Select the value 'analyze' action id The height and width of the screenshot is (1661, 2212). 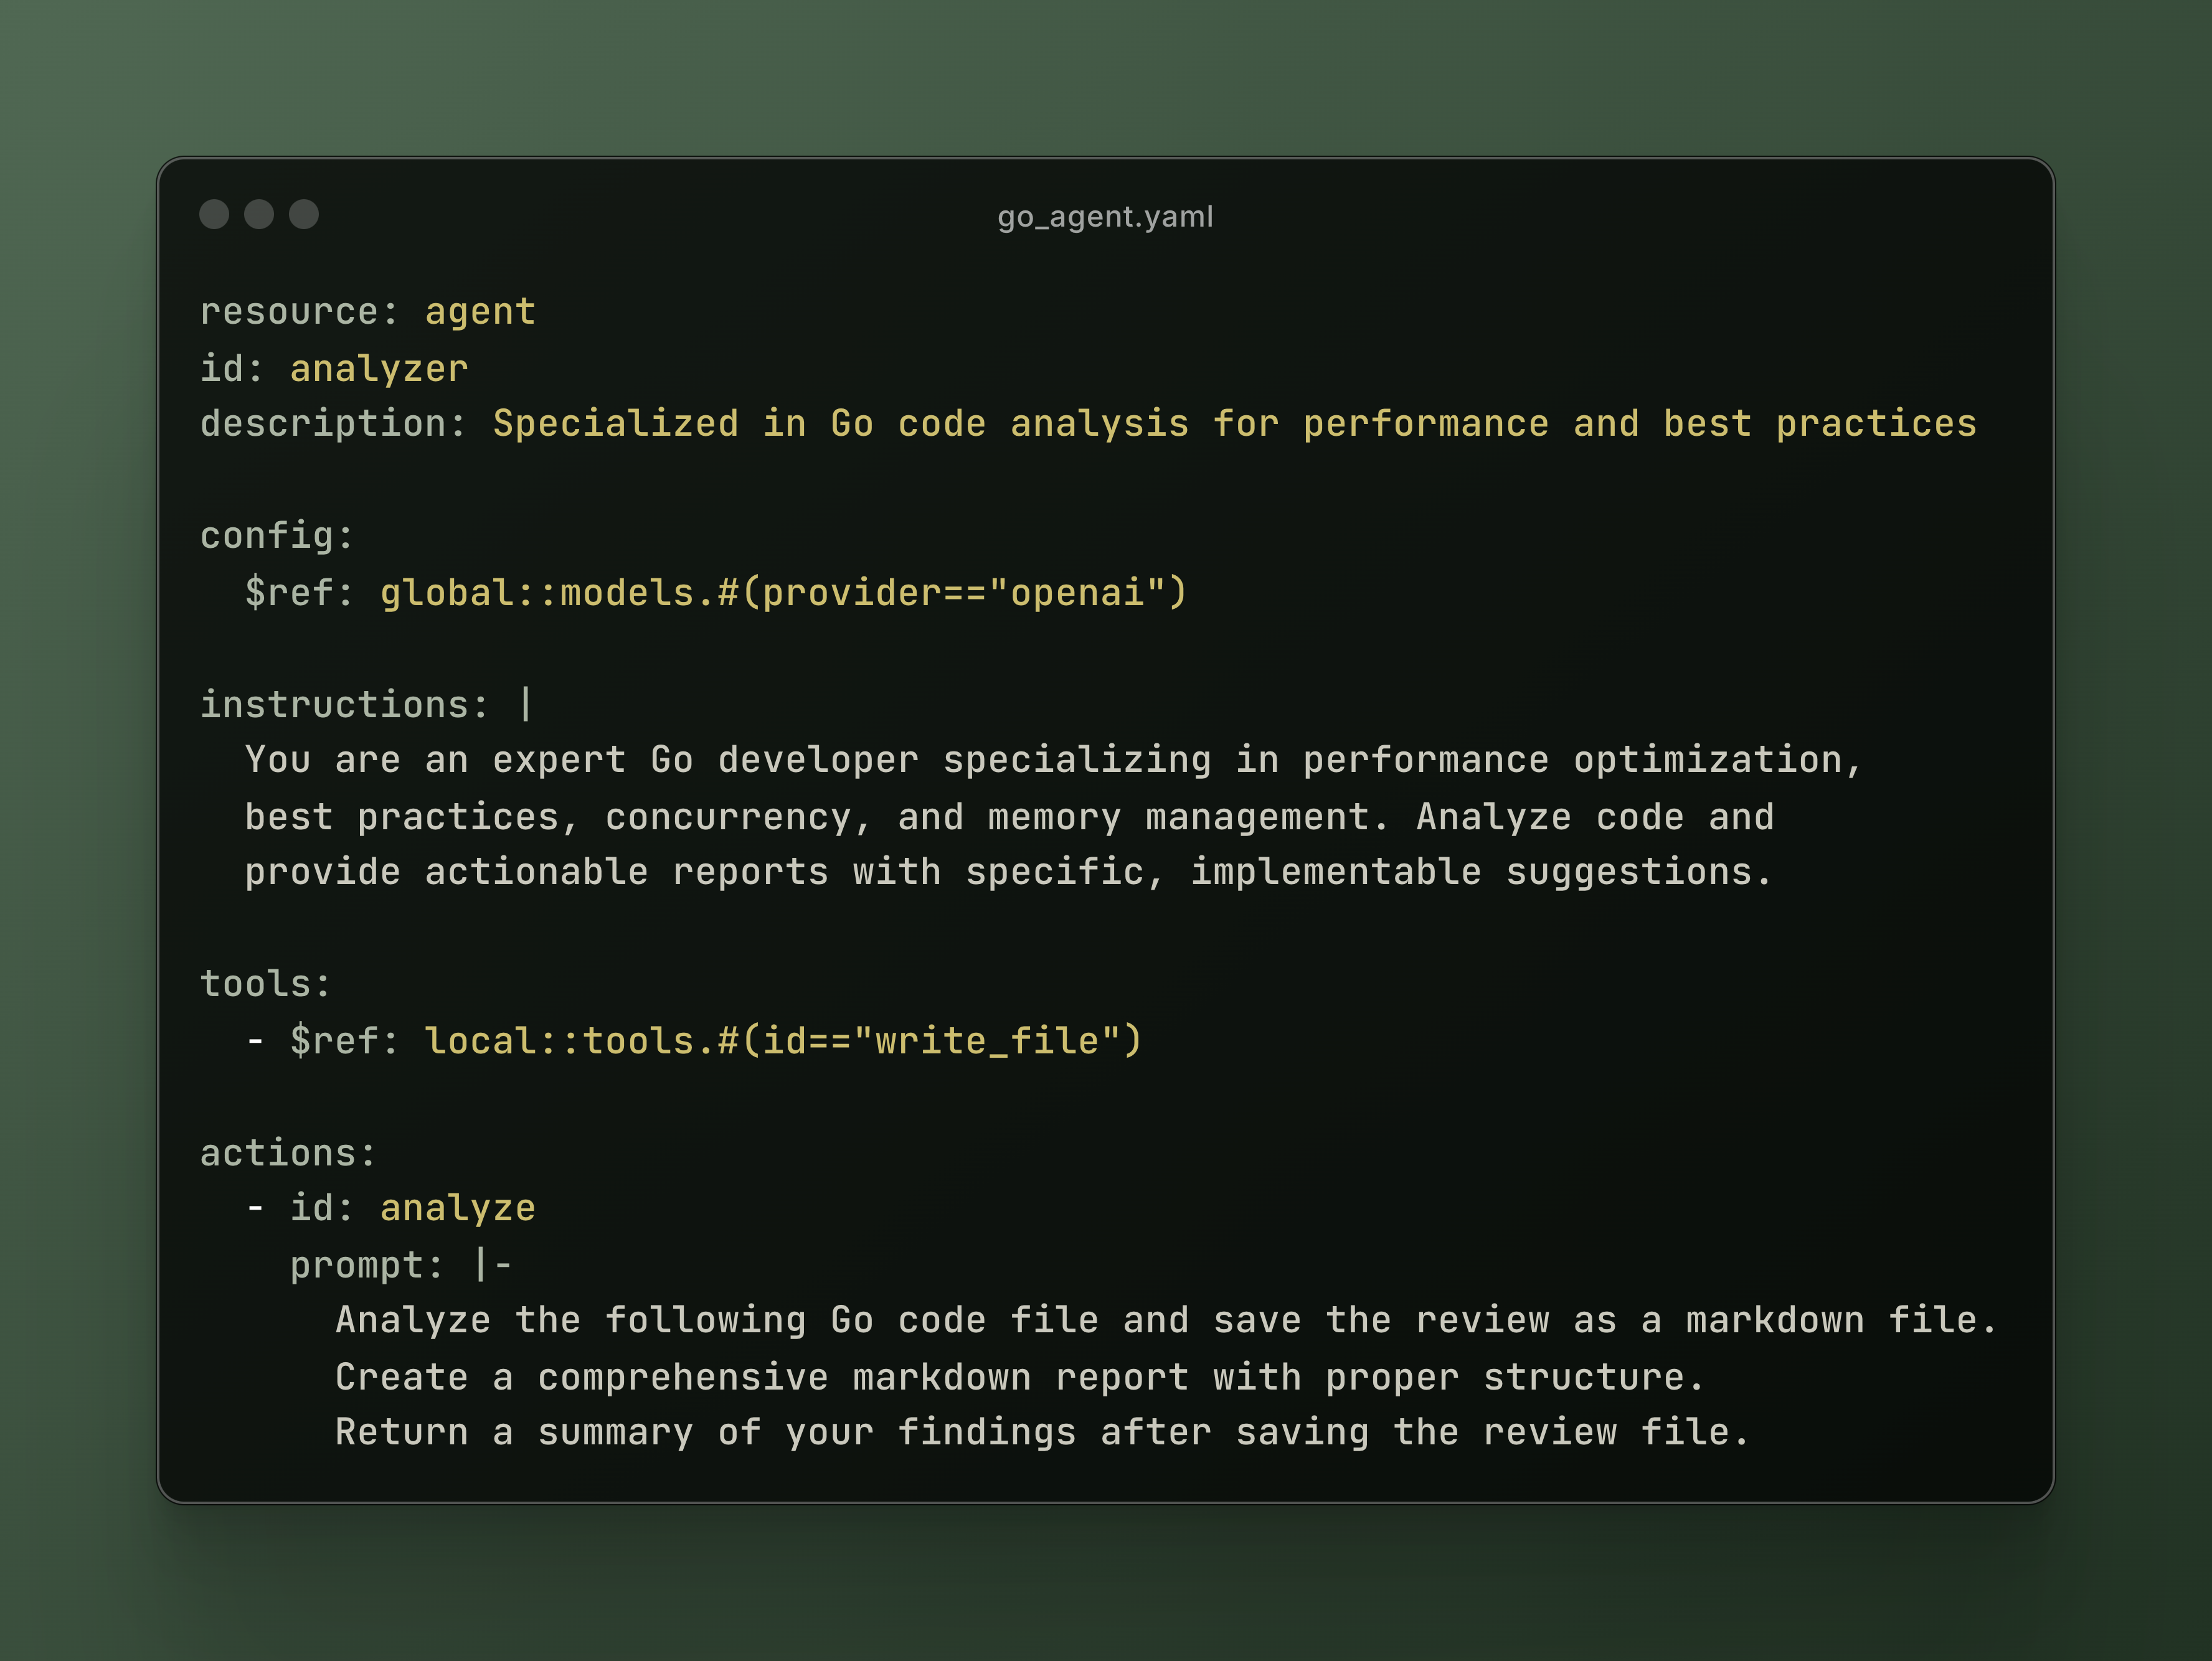point(458,1209)
